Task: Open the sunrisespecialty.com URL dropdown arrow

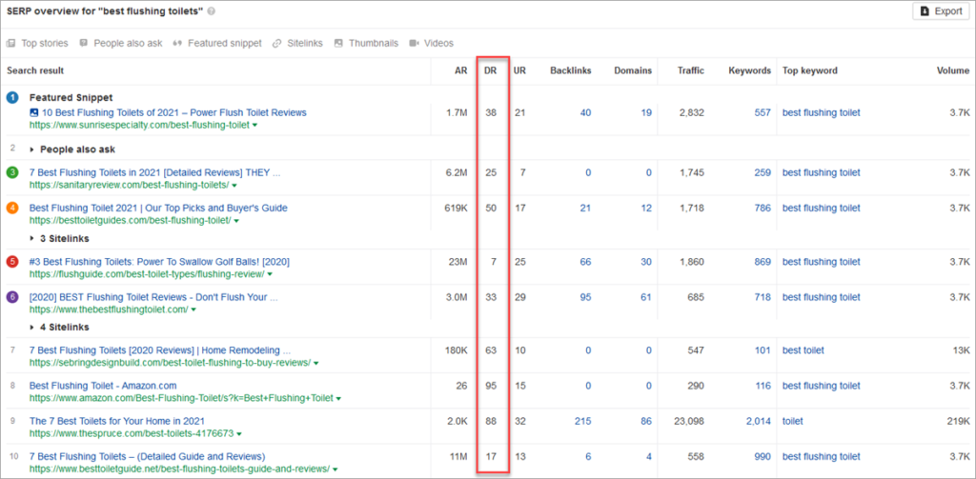Action: pos(255,125)
